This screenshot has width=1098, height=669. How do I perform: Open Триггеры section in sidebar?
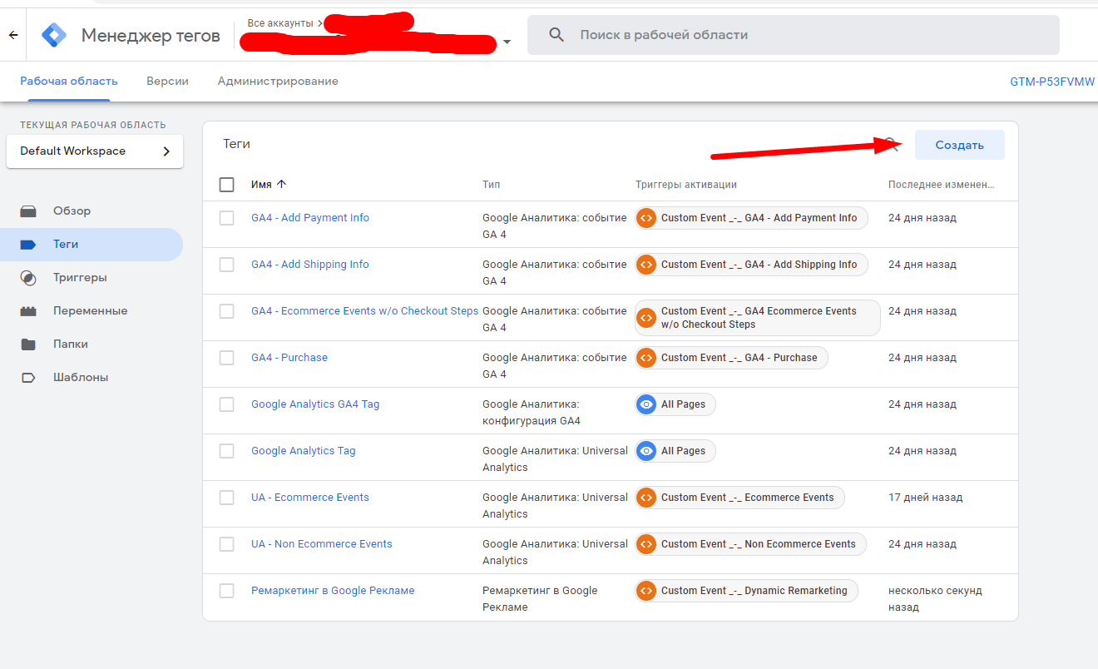pos(80,278)
